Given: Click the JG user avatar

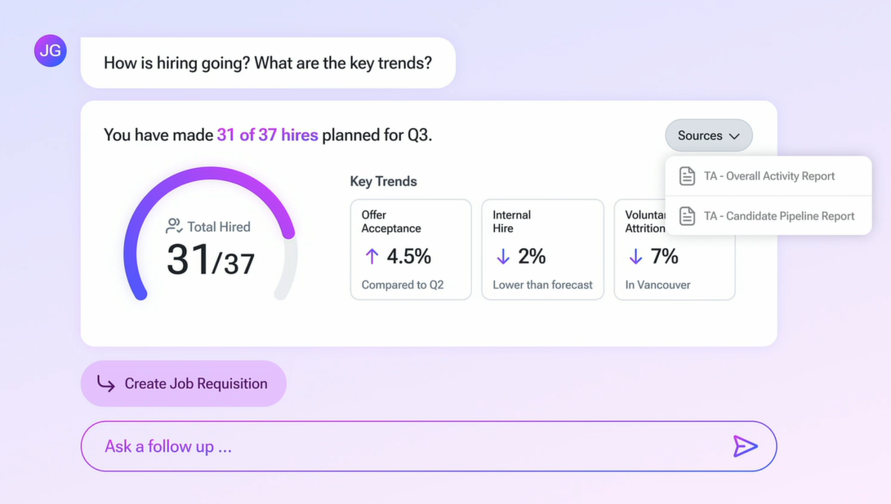Looking at the screenshot, I should click(50, 51).
